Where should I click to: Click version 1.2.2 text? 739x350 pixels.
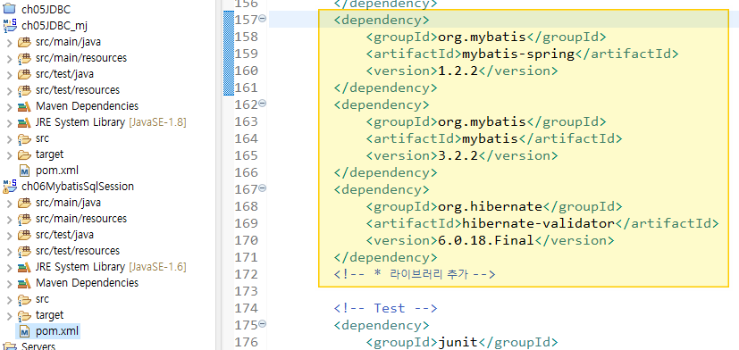[458, 71]
